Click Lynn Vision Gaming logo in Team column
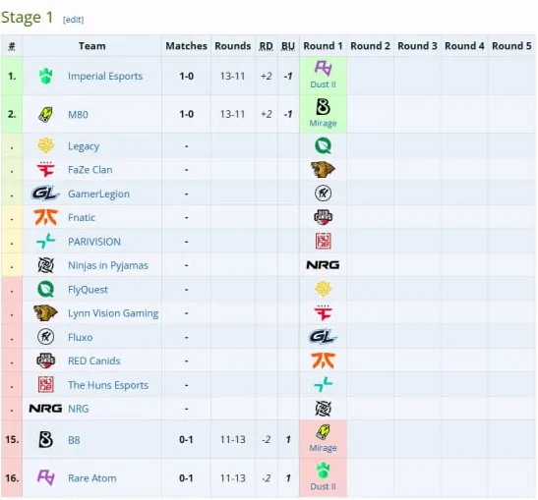Image resolution: width=538 pixels, height=500 pixels. pos(45,313)
